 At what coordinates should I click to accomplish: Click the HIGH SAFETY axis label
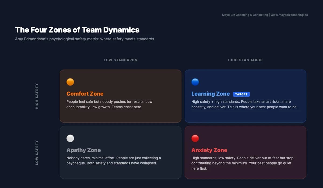click(37, 96)
